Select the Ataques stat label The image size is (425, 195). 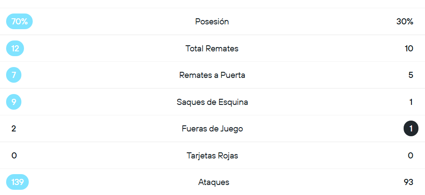[x=213, y=182]
